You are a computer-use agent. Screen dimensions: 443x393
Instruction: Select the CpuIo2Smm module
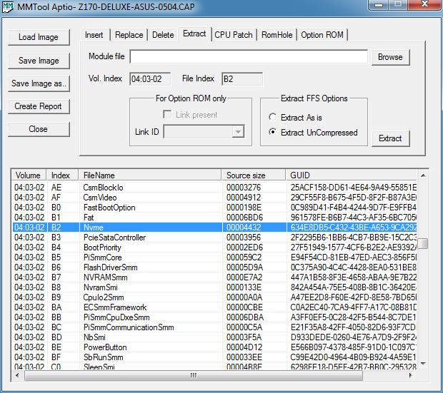point(215,297)
